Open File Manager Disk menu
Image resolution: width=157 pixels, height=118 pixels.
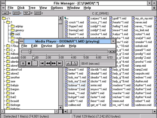(x=21, y=8)
